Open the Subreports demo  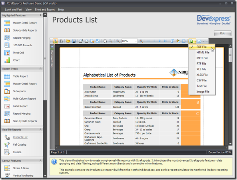[15, 91]
